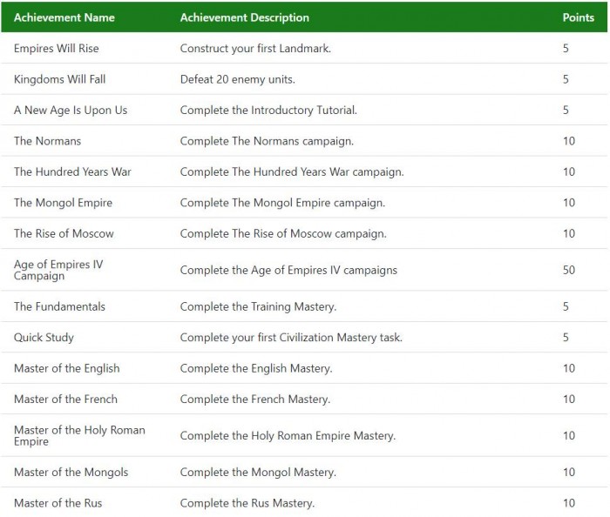Click the 'Defeat 20 enemy units.' description
610x517 pixels.
point(238,79)
